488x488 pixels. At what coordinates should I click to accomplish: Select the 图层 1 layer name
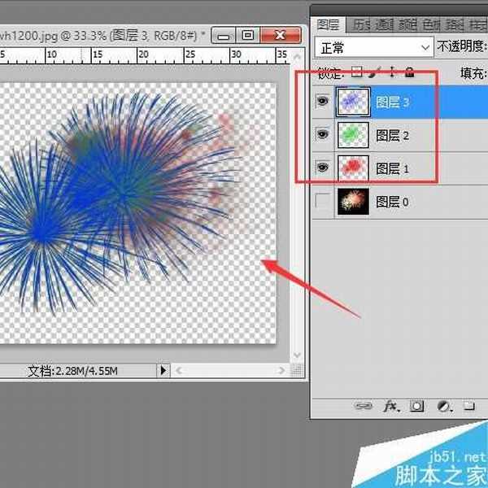pyautogui.click(x=393, y=168)
